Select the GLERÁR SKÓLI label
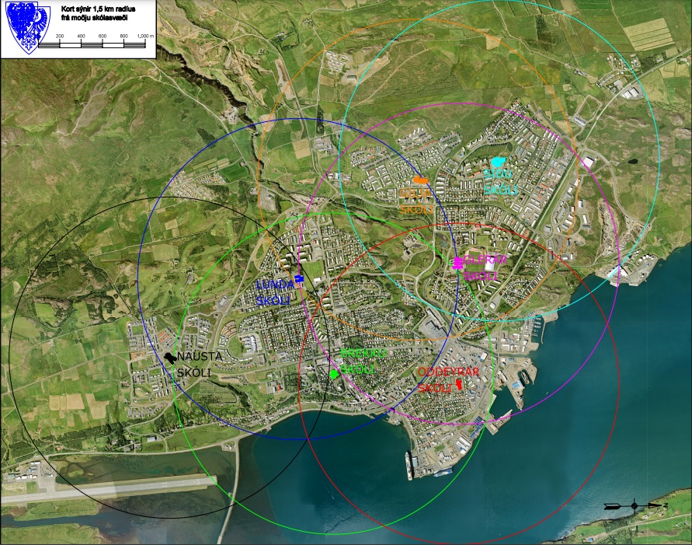The width and height of the screenshot is (692, 545). (485, 267)
